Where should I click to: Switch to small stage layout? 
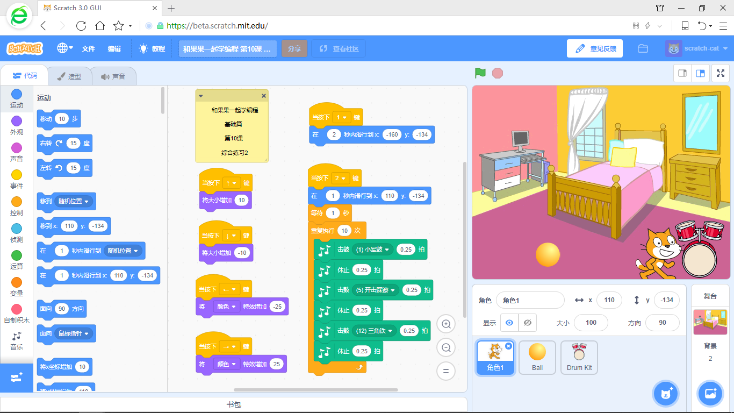point(682,73)
